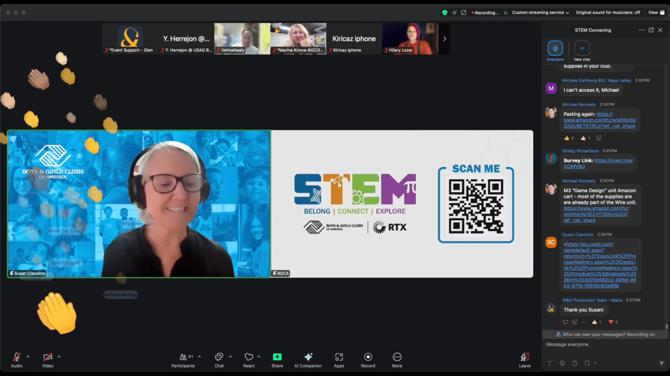Click in the Message everyone field
Screen dimensions: 670x376
click(x=605, y=345)
